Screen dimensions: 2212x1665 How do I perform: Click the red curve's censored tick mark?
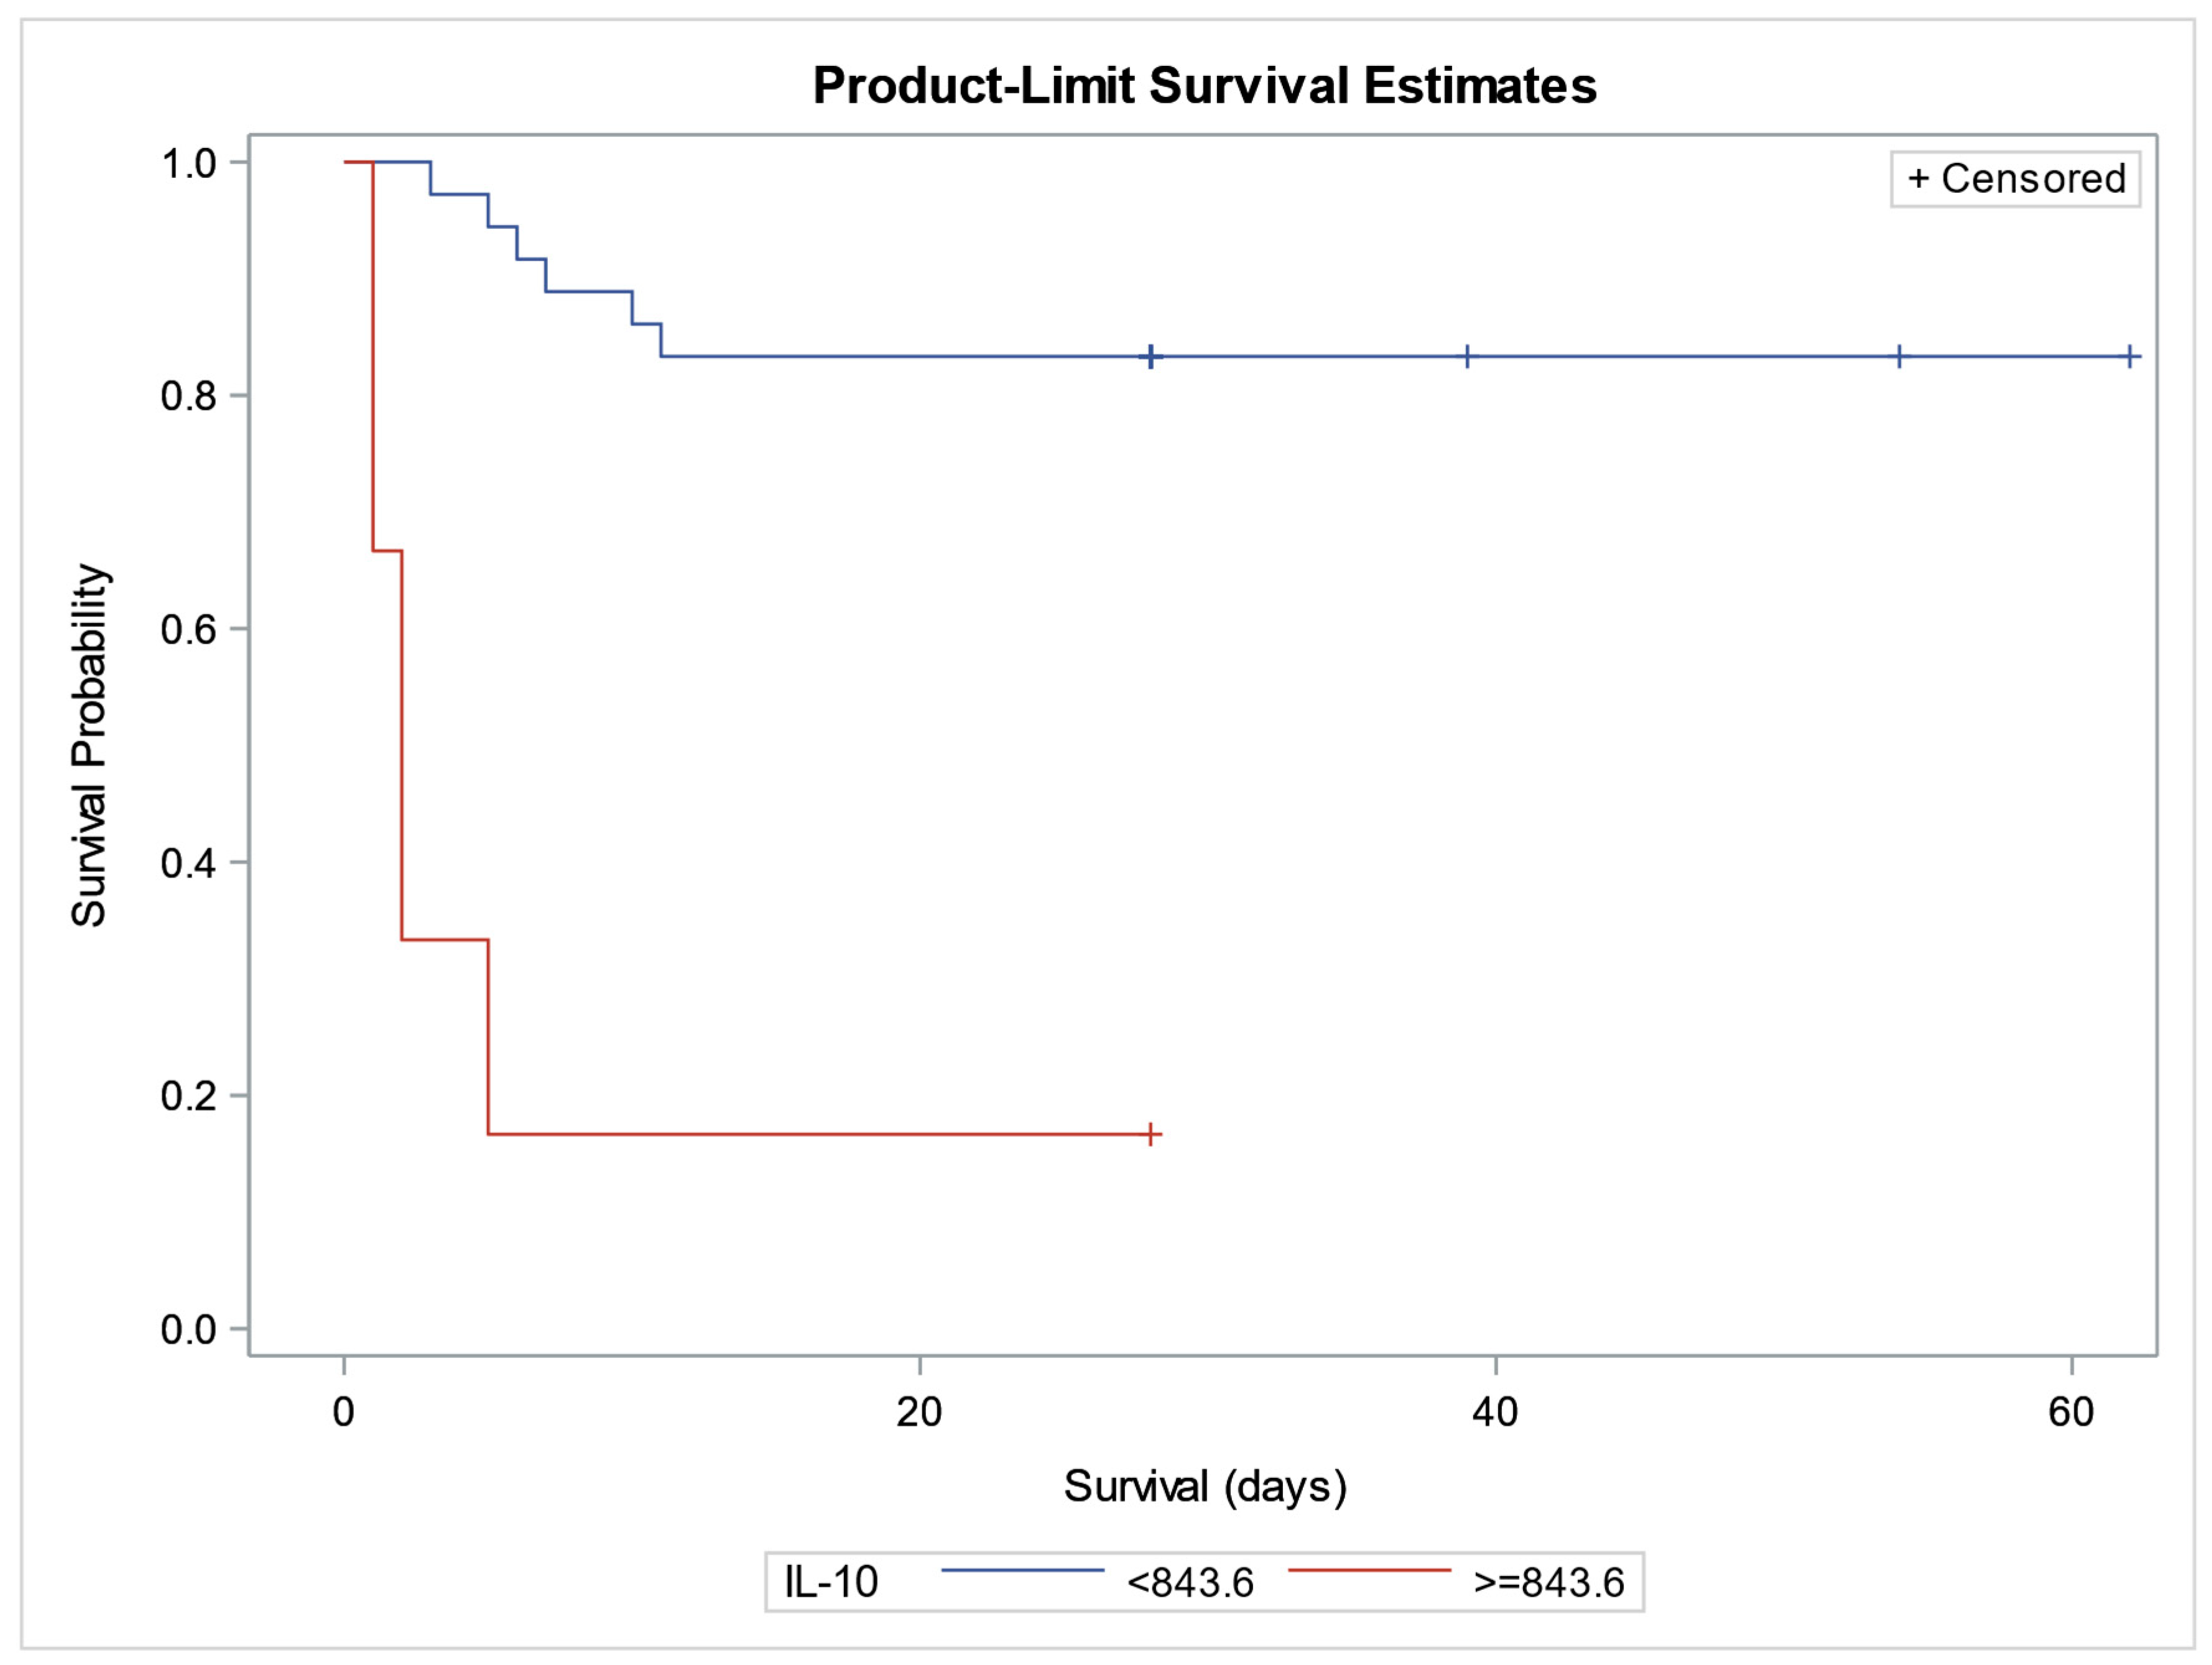click(1151, 1134)
